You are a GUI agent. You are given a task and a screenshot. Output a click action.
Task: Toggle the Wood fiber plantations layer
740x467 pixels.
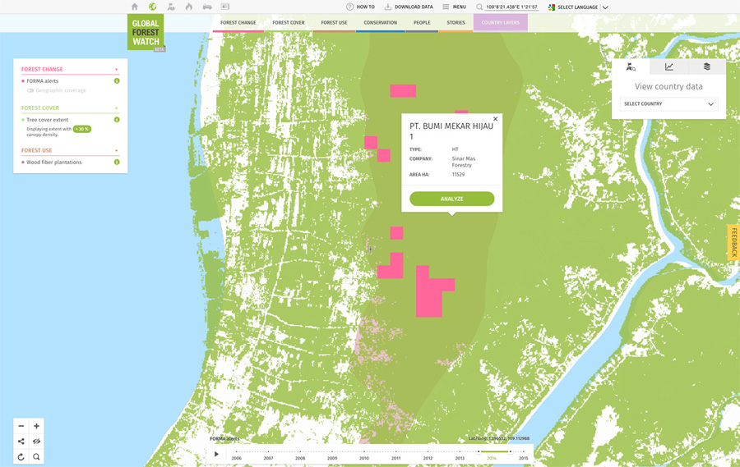coord(53,163)
